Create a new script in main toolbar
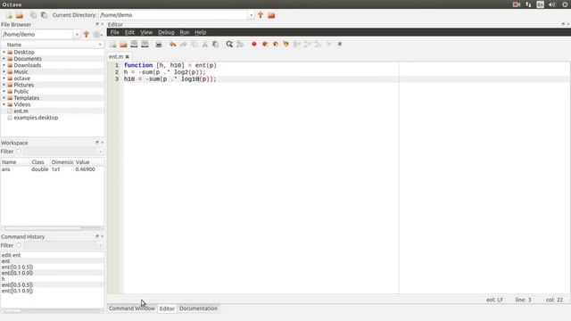This screenshot has height=321, width=571. point(9,15)
